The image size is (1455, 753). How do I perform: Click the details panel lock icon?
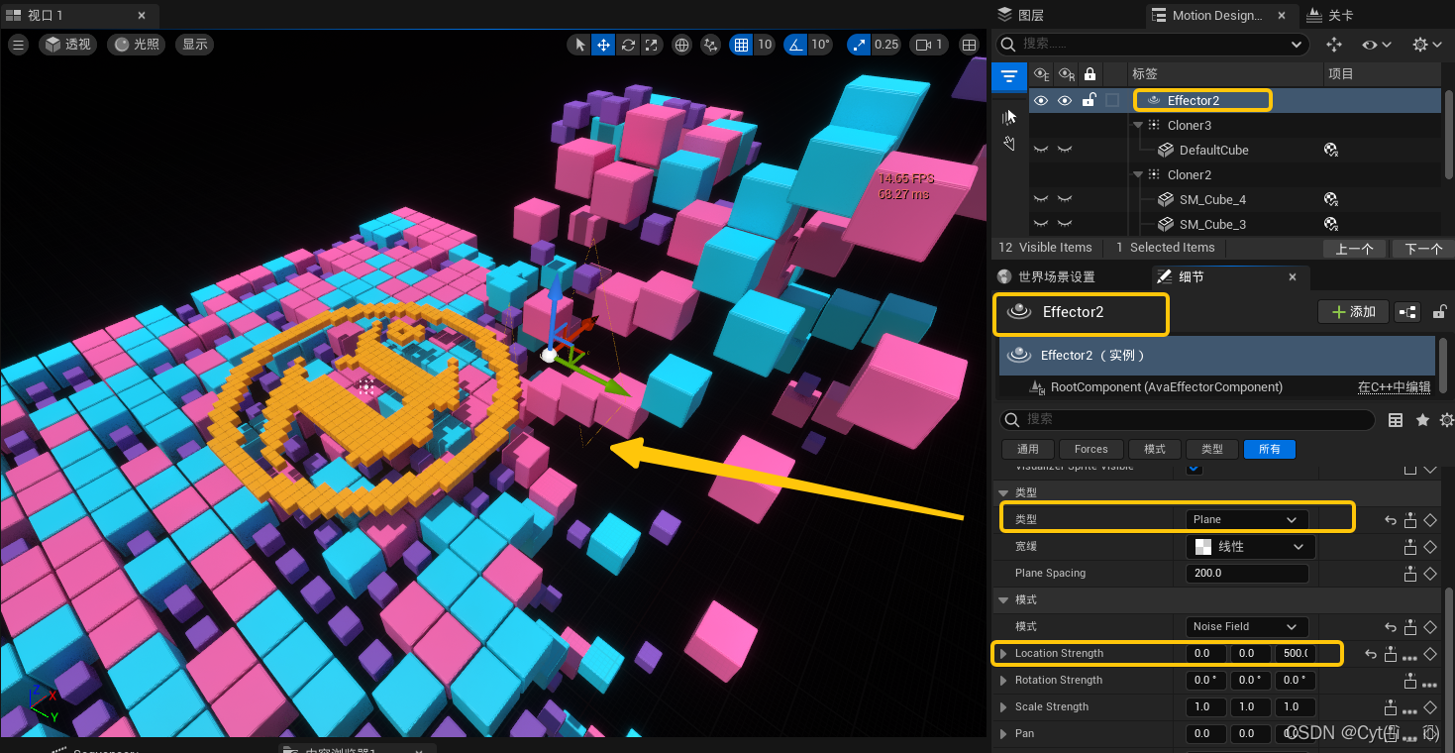pos(1440,311)
